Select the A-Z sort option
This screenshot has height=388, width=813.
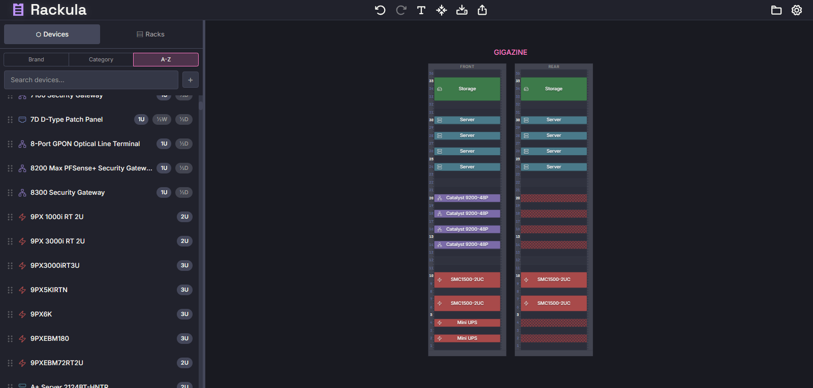point(166,59)
